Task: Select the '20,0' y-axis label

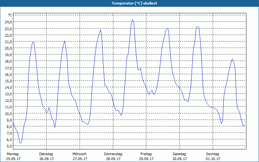Action: click(8, 48)
